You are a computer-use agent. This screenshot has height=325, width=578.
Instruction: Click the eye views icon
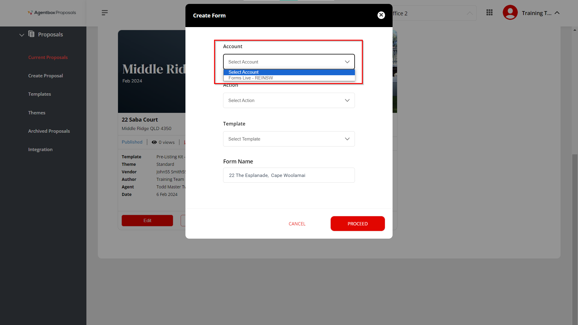[154, 142]
